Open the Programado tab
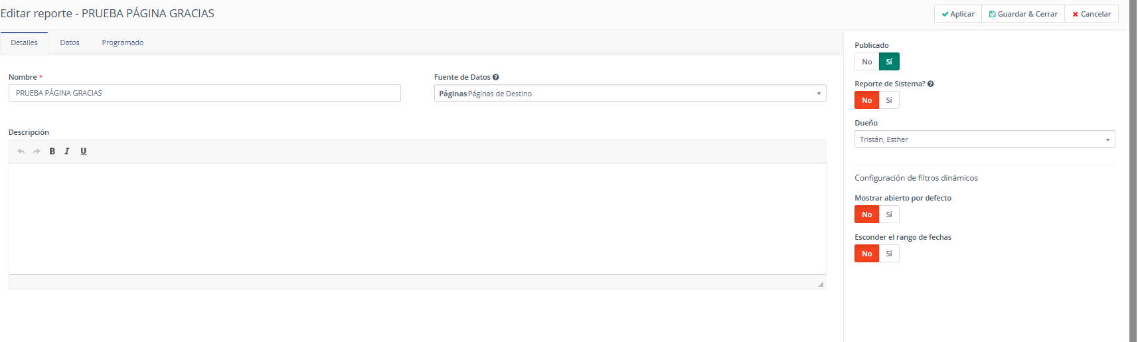 [122, 43]
